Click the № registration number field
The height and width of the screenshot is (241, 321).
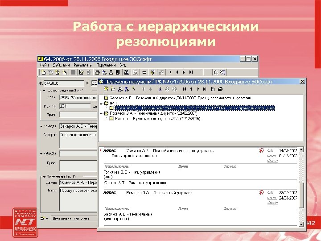(64, 83)
